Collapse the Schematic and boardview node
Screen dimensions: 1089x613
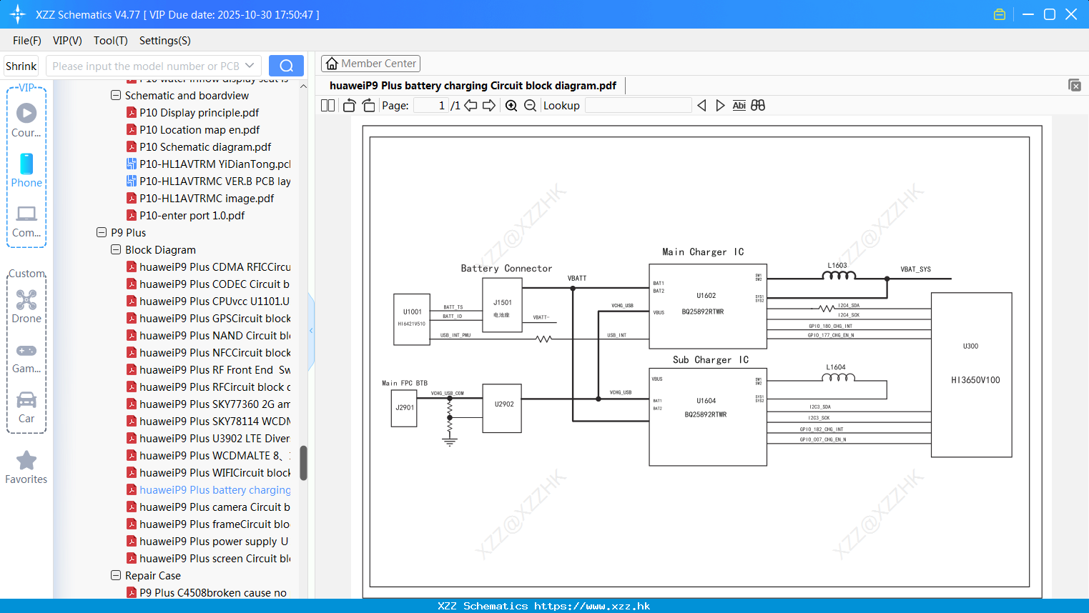(116, 95)
